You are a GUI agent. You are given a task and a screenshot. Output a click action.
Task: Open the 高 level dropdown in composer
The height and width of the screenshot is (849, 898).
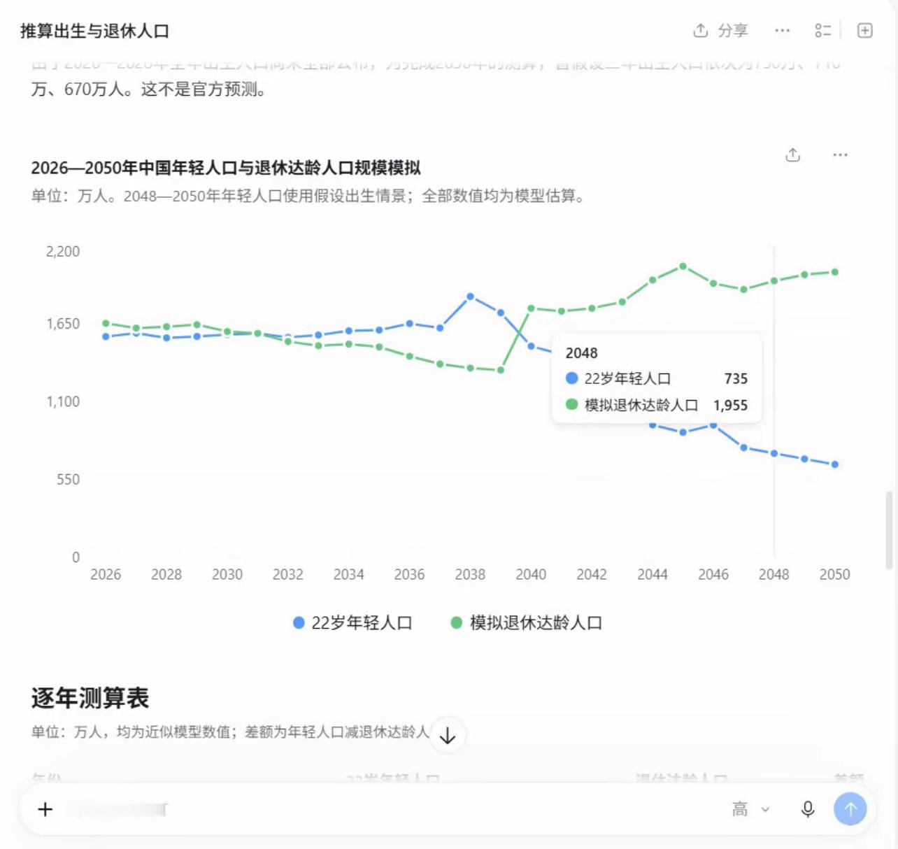tap(750, 809)
